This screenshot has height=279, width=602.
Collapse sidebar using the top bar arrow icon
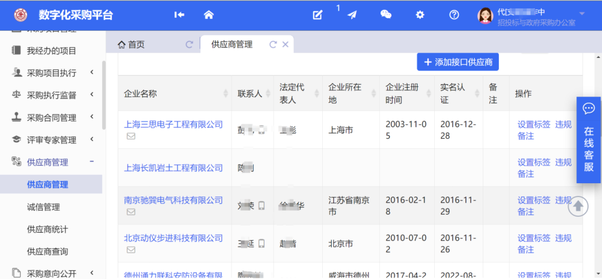179,15
